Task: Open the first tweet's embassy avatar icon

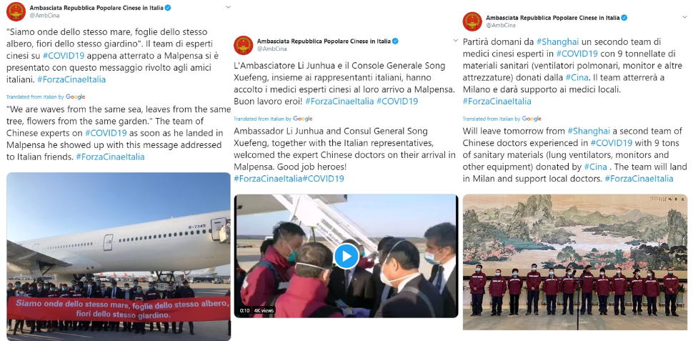Action: click(16, 11)
